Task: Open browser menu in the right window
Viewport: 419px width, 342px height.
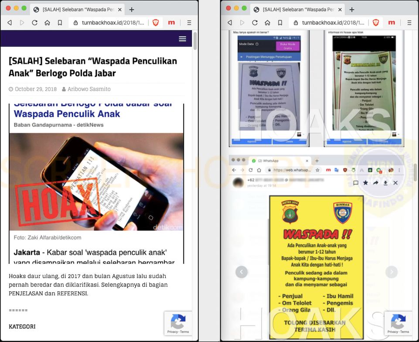Action: pos(409,23)
